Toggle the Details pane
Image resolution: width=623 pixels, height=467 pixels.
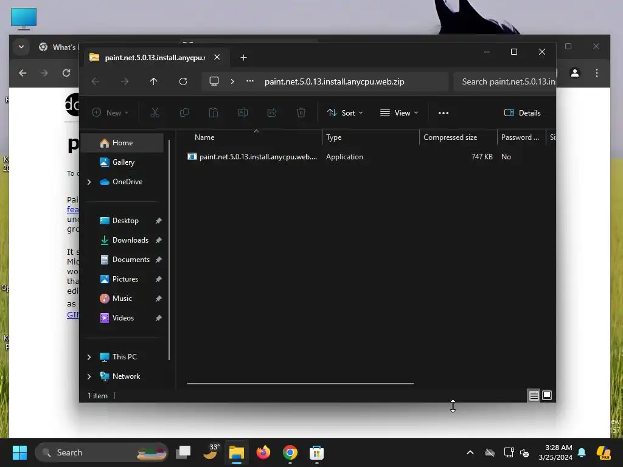522,112
